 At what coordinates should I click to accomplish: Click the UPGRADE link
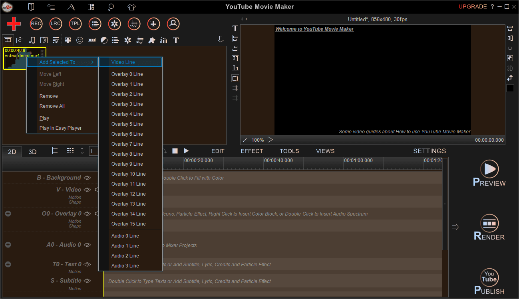click(473, 7)
